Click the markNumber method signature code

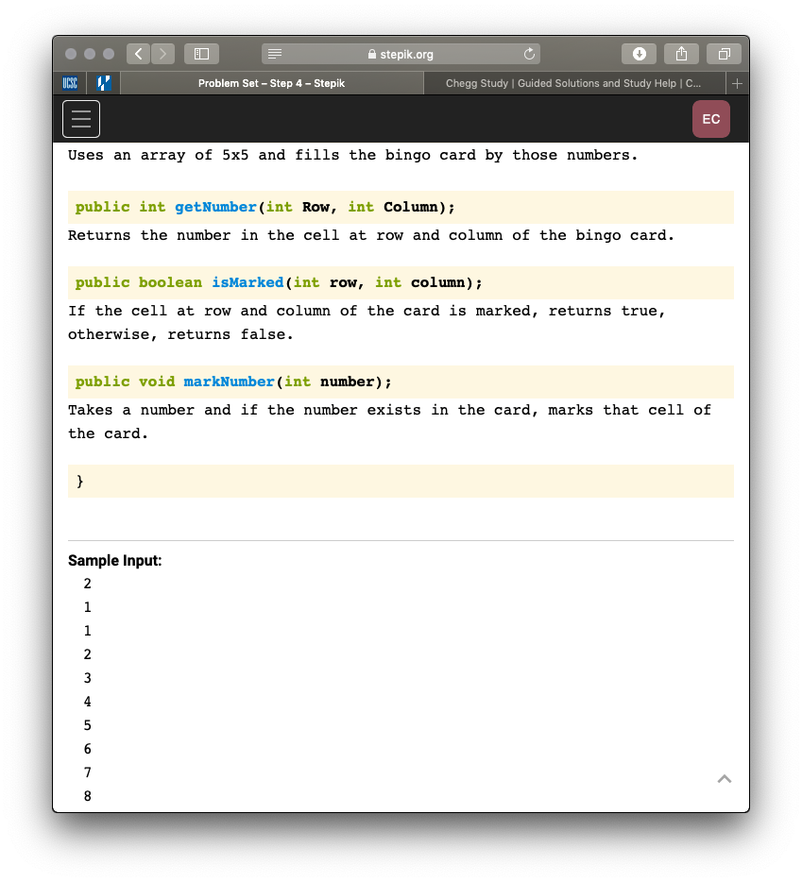233,382
